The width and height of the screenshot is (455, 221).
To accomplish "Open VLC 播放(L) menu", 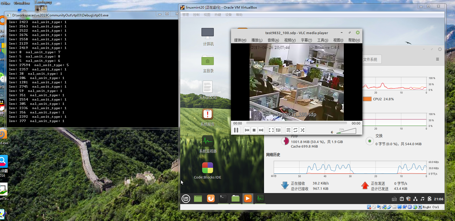I will tap(257, 40).
